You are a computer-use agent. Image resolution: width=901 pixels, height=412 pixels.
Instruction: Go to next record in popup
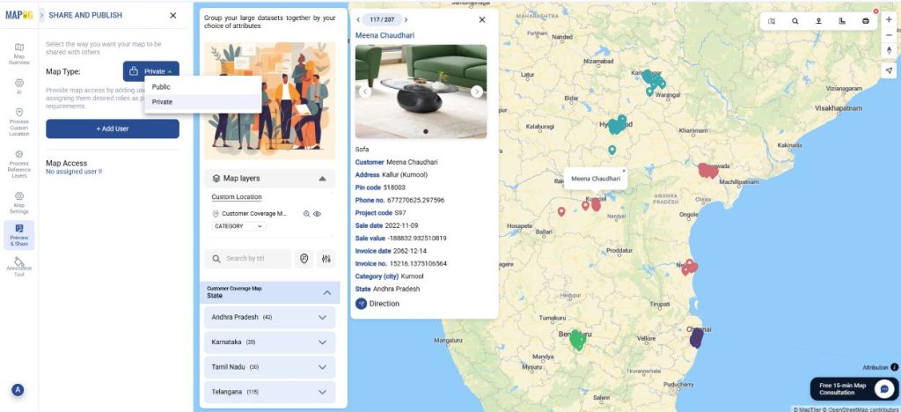tap(406, 19)
